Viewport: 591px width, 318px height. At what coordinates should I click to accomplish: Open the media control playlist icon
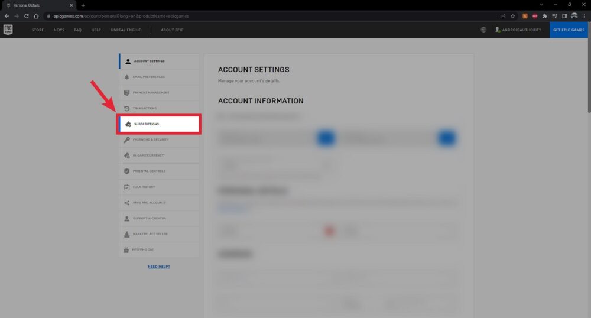(554, 16)
